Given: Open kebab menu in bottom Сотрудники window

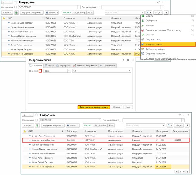Looking at the screenshot, I should 184,115.
